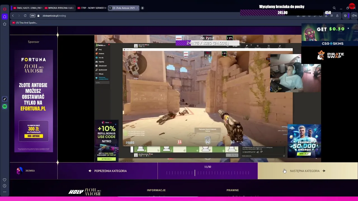Reload the page
Image resolution: width=358 pixels, height=201 pixels.
25,16
